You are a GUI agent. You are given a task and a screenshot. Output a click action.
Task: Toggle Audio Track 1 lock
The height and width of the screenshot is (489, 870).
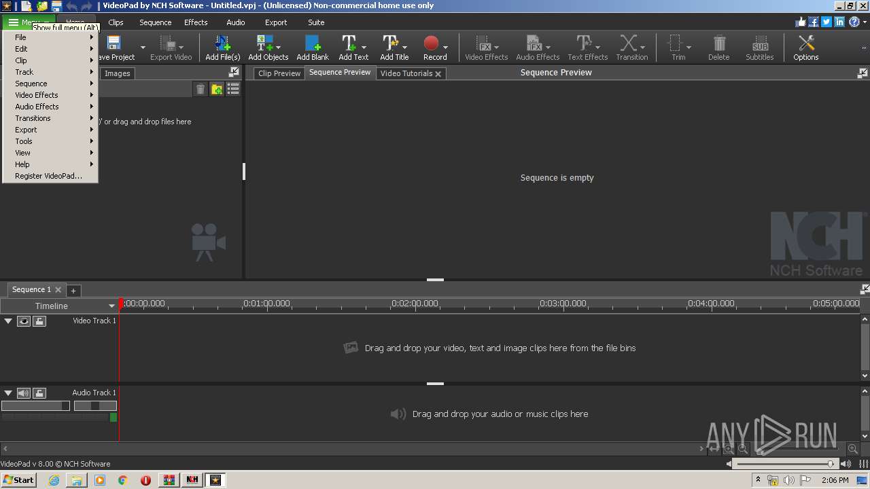pos(39,393)
